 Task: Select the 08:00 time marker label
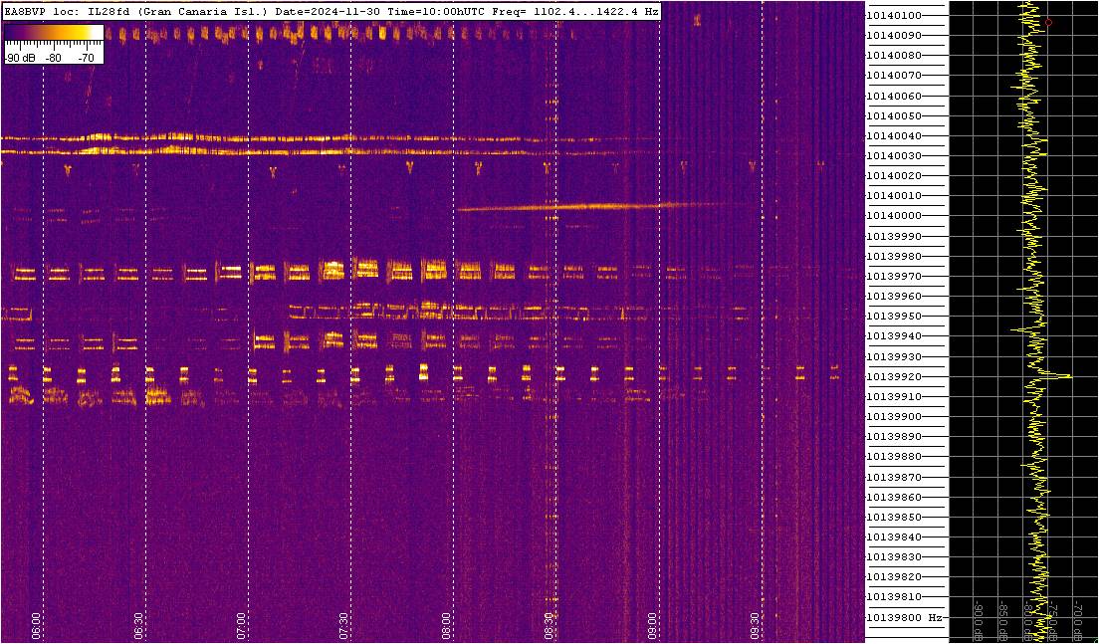click(x=446, y=626)
